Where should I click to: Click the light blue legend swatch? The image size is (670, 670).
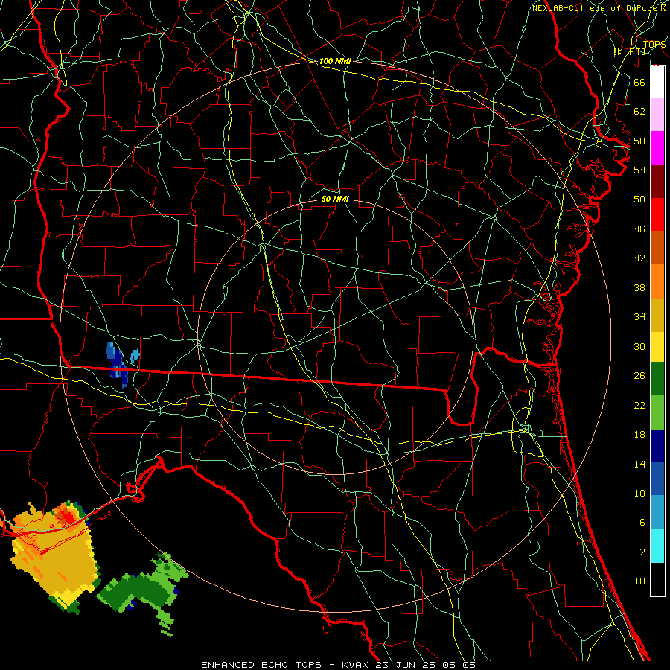657,512
